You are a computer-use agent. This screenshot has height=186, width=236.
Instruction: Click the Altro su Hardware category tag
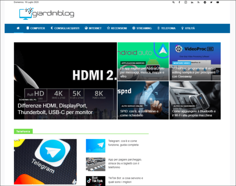pyautogui.click(x=184, y=106)
